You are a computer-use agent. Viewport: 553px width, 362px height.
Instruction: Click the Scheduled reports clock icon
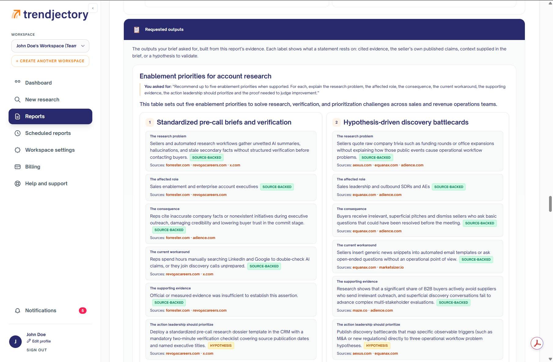[x=17, y=133]
